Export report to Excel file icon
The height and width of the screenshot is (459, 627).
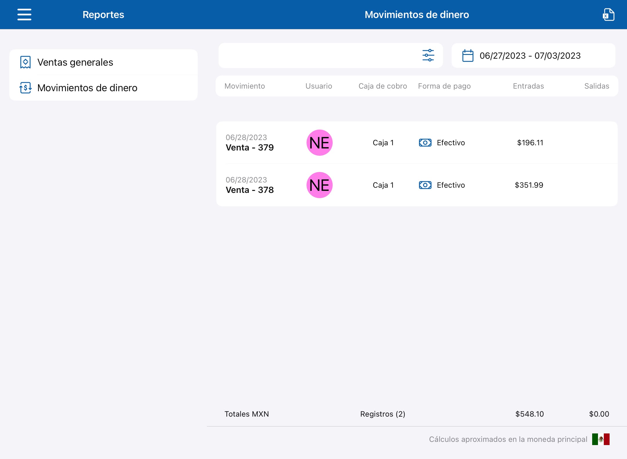[608, 15]
